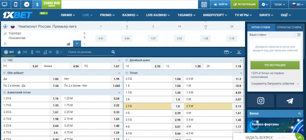Pin the Торпедо match with the pushpin icon

[5, 34]
